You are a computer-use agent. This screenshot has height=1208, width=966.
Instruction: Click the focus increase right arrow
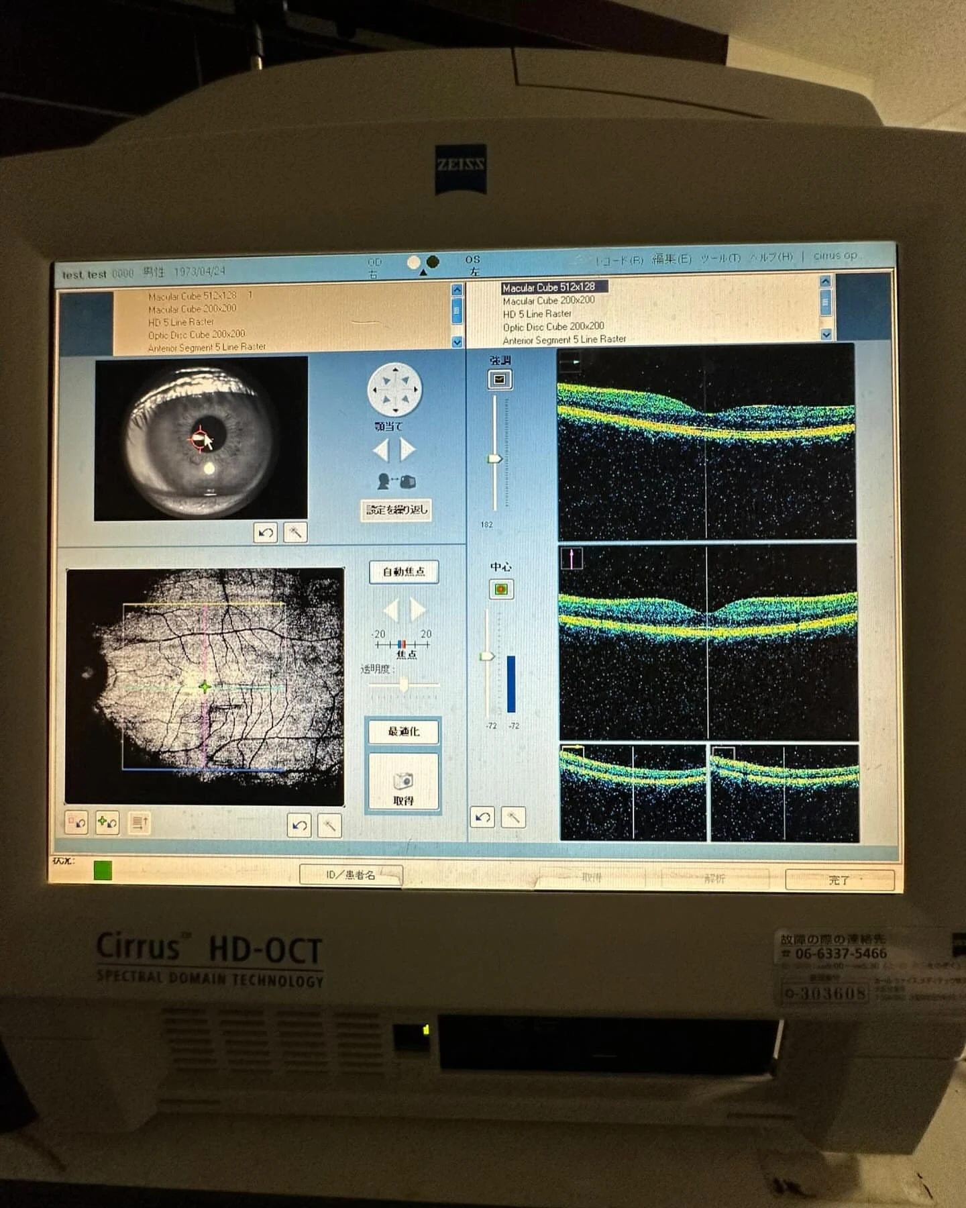coord(418,610)
